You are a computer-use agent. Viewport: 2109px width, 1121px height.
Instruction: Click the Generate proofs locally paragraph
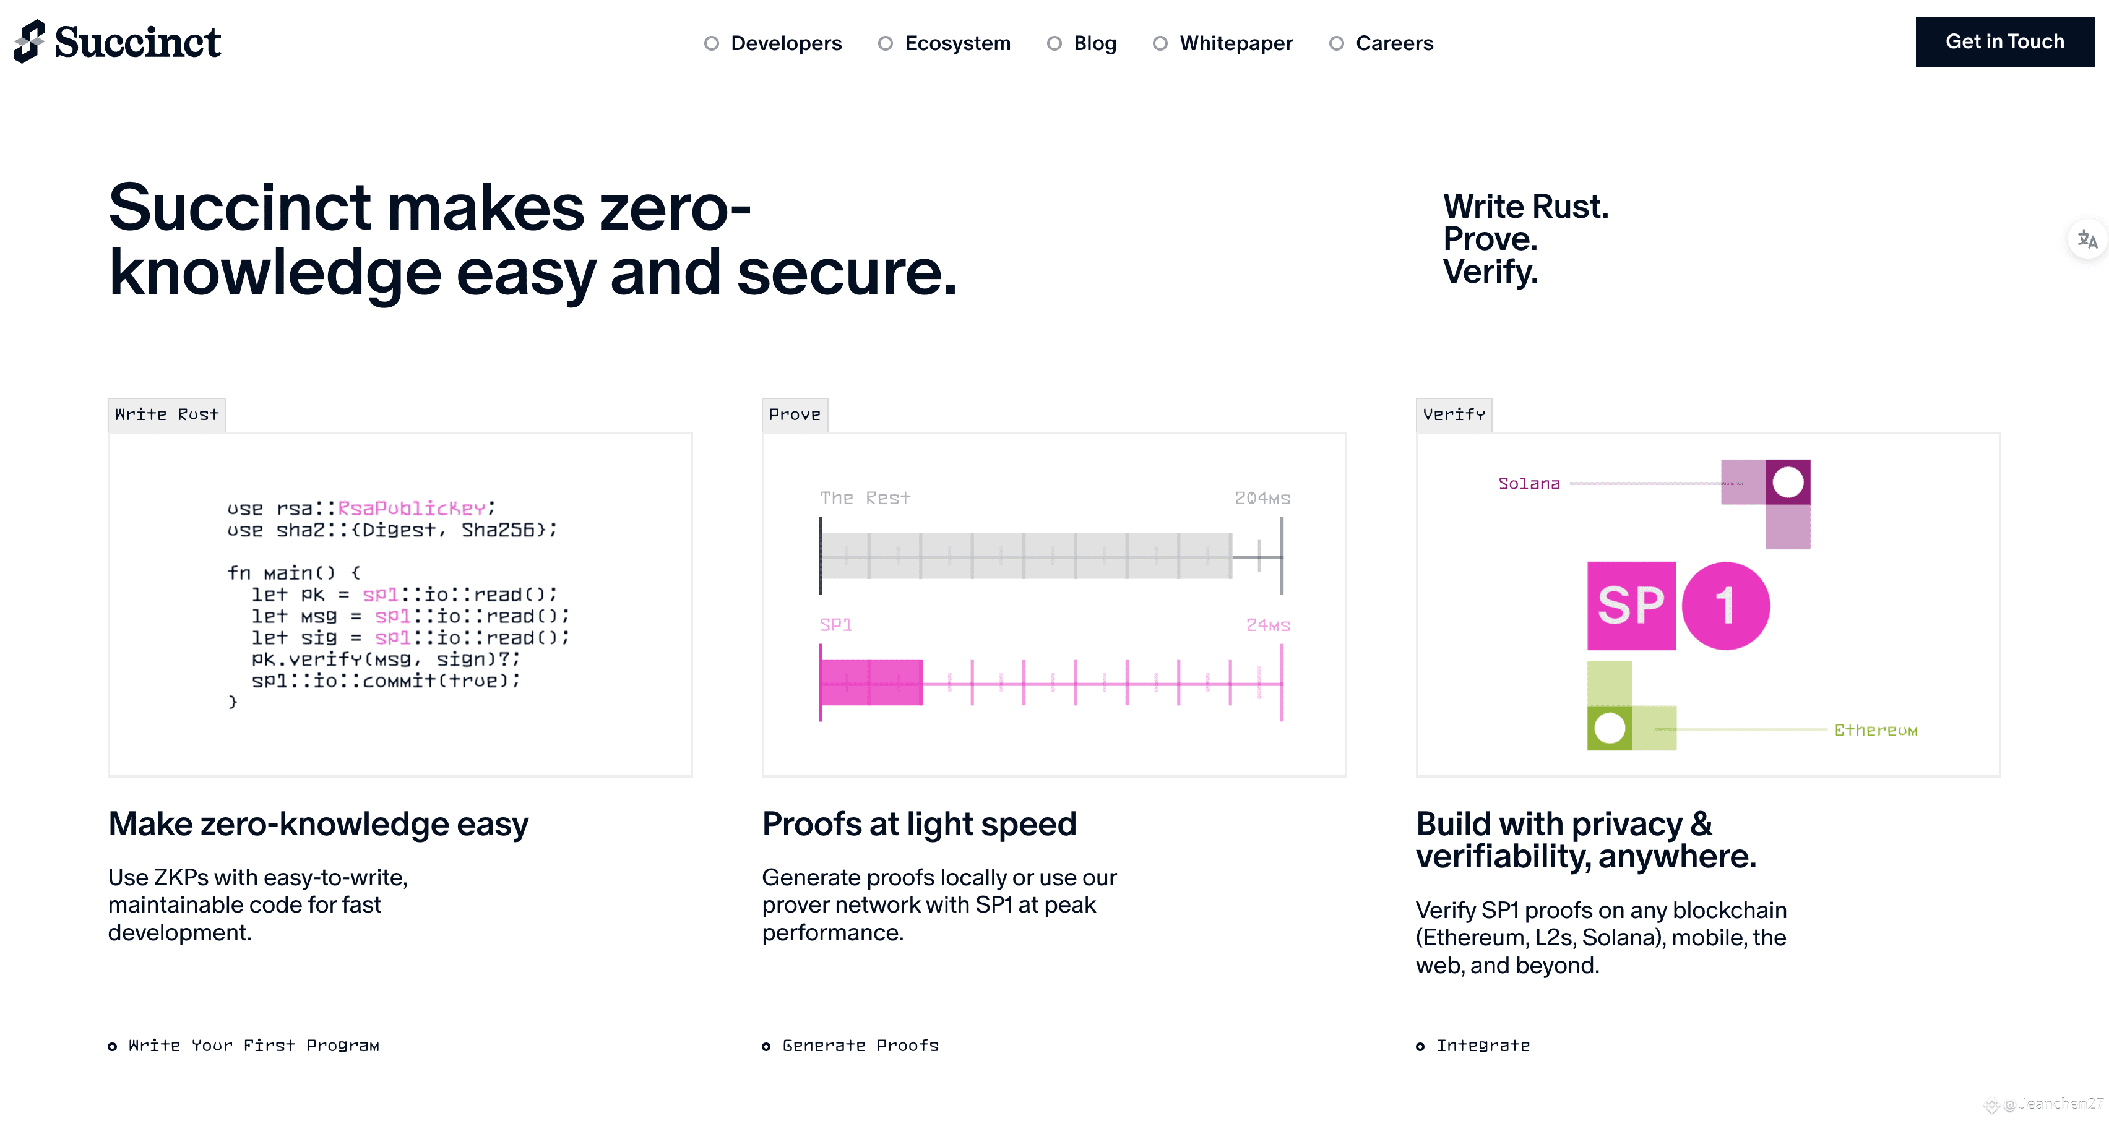tap(939, 905)
